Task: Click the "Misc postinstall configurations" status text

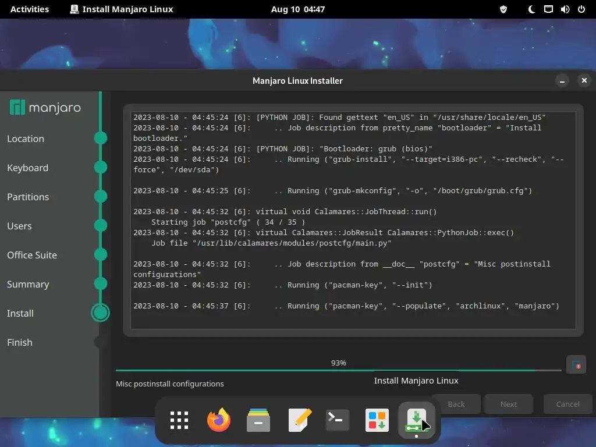Action: [170, 384]
